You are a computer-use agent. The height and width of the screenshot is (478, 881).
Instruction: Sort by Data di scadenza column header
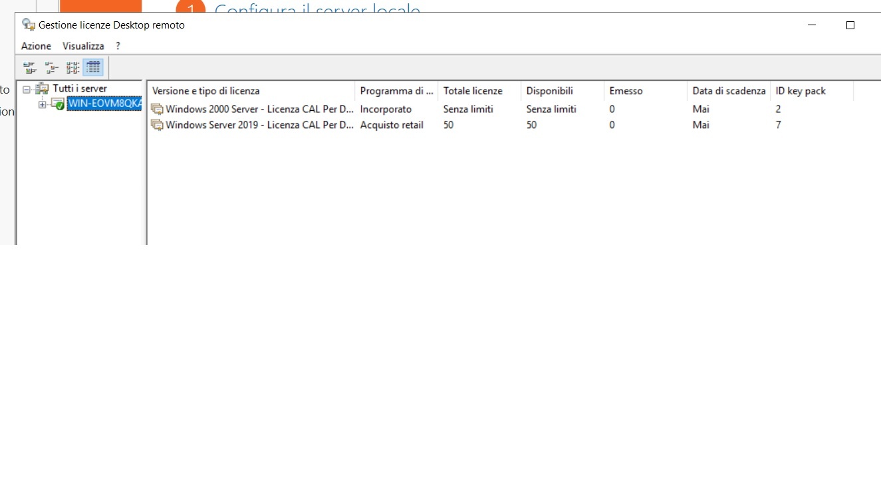click(x=729, y=91)
